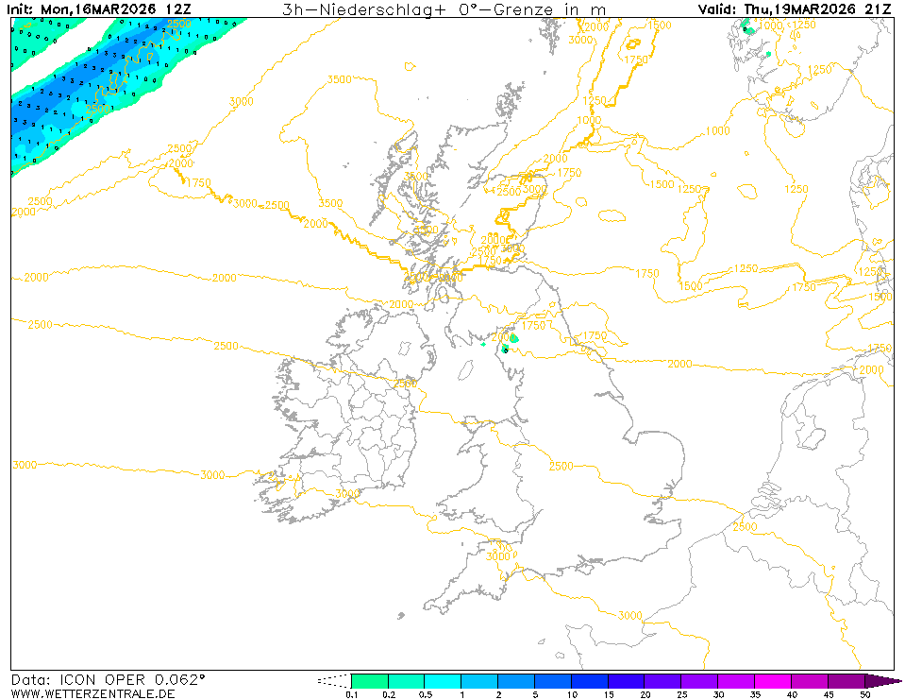
Task: Choose the magenta legend swatch between 35 and 40
Action: tap(774, 680)
